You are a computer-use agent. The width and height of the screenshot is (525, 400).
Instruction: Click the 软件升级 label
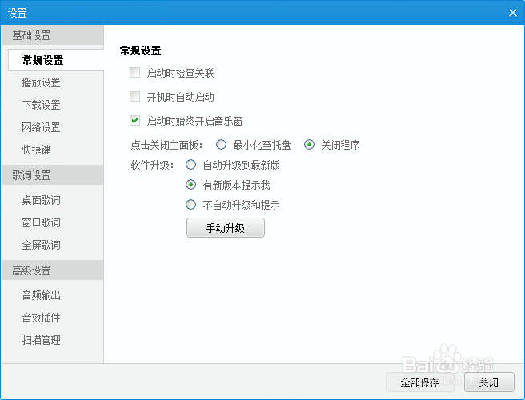point(152,165)
